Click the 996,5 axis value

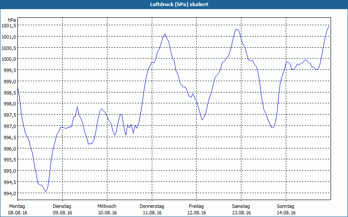pyautogui.click(x=10, y=138)
